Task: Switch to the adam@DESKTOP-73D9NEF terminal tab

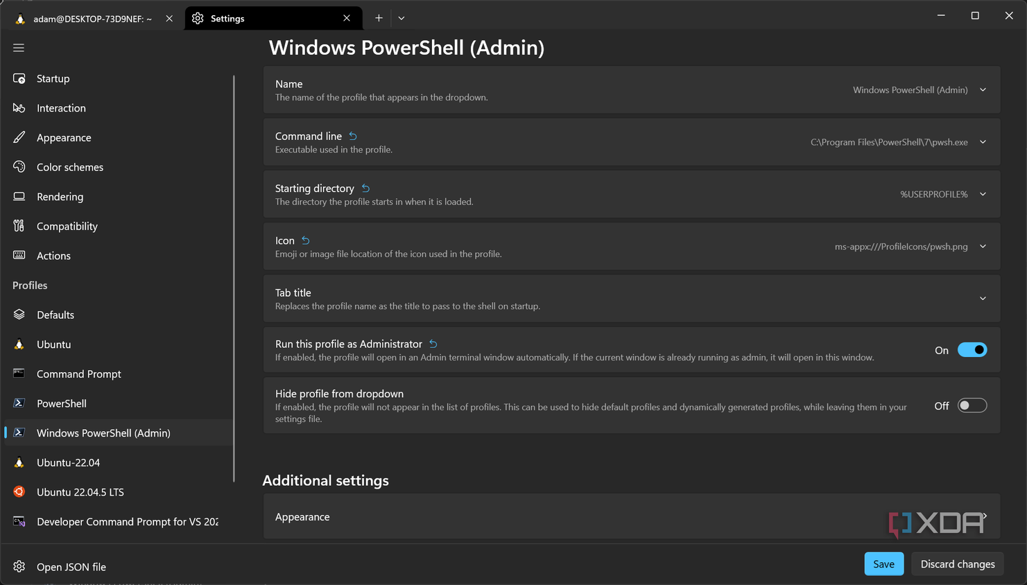Action: [93, 19]
